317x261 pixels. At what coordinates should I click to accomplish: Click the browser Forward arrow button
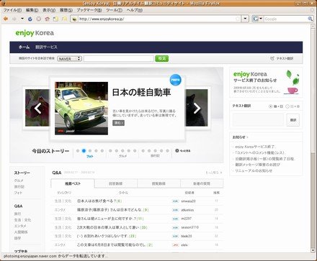tap(14, 19)
